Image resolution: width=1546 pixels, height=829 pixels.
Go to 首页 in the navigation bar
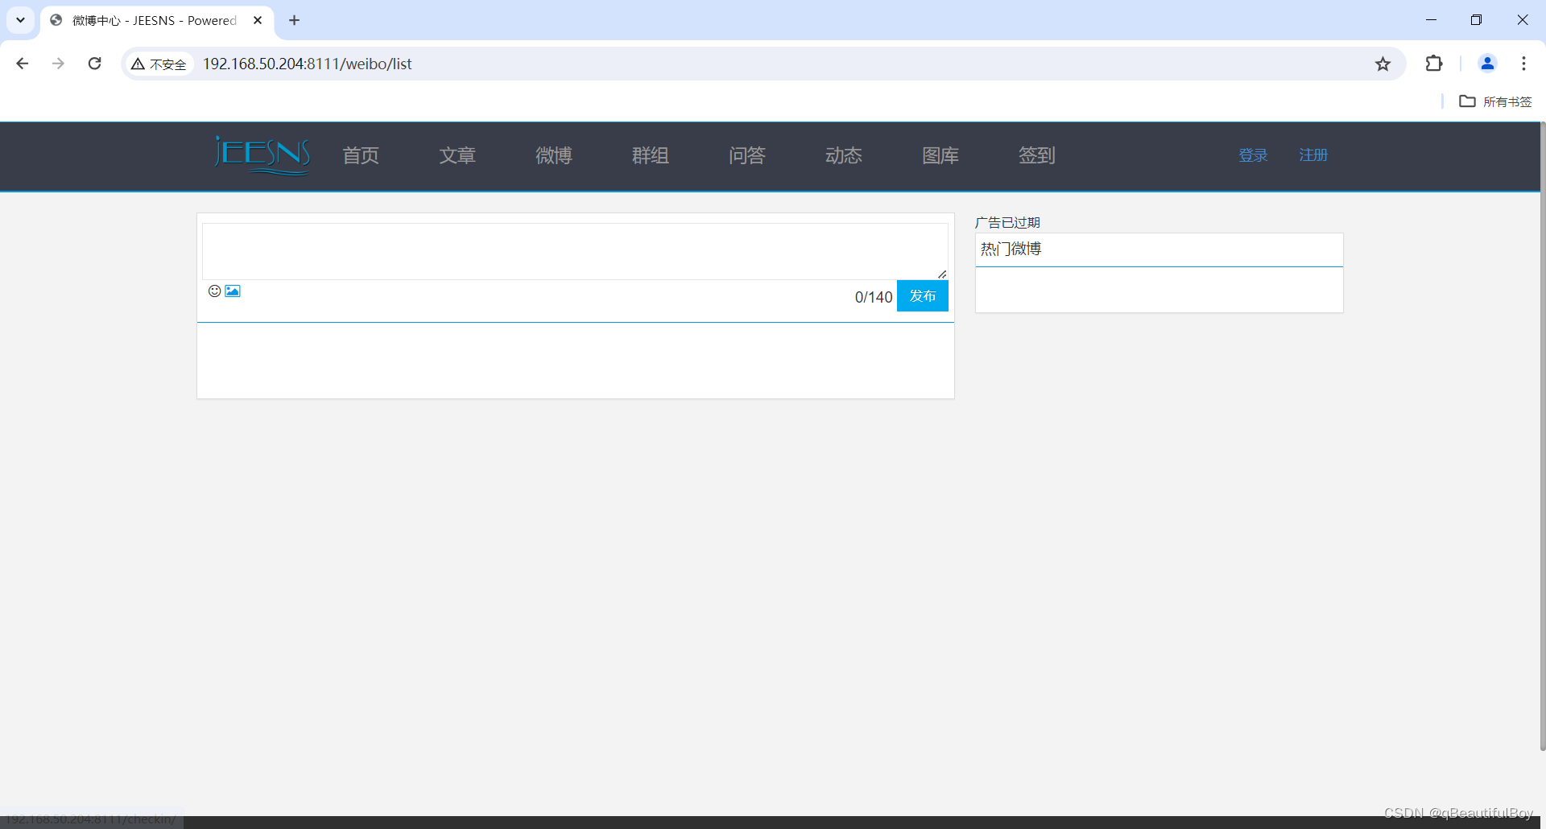coord(361,155)
